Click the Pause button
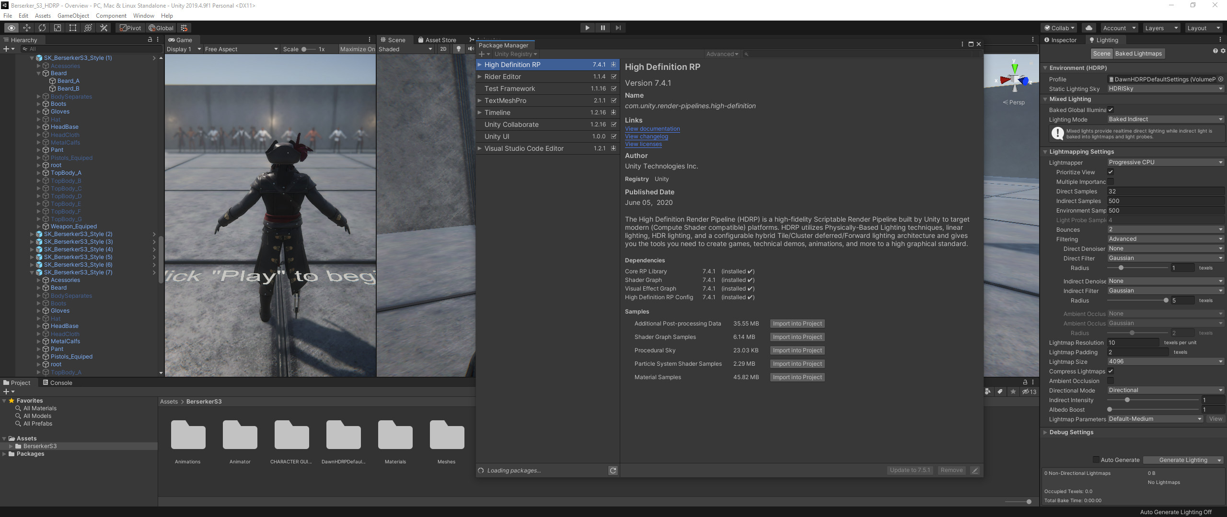Image resolution: width=1227 pixels, height=517 pixels. 602,28
